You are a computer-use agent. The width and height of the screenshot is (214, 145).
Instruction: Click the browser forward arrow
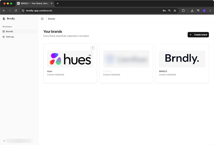(x=10, y=10)
